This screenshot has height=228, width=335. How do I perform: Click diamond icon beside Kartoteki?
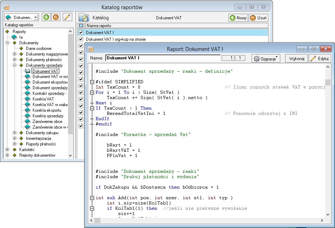click(14, 150)
